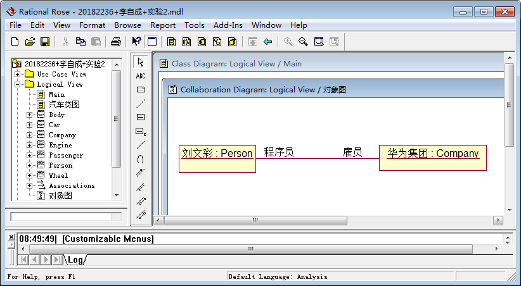The height and width of the screenshot is (286, 521).
Task: Browse component diagrams toolbar icon
Action: (x=202, y=42)
